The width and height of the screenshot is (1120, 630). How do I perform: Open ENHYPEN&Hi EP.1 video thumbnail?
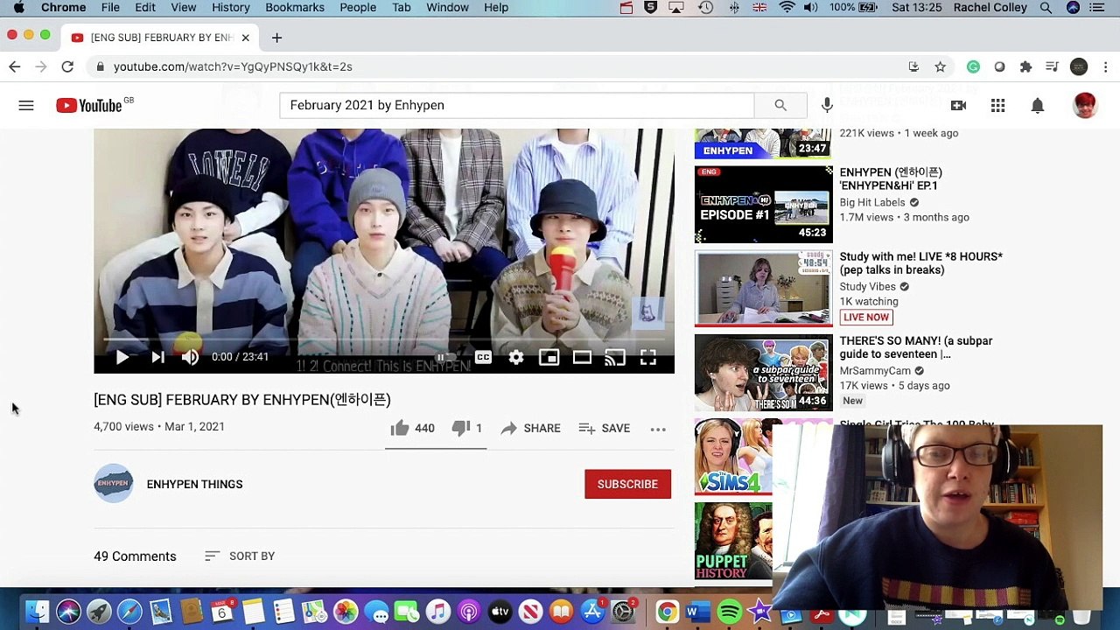click(764, 205)
